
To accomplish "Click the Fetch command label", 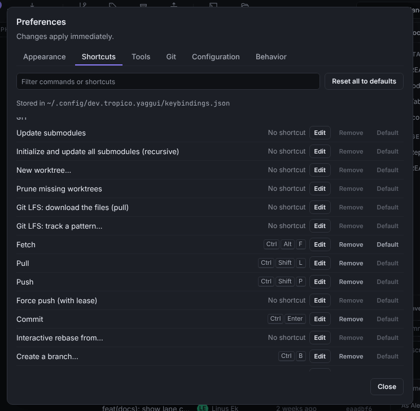I will pos(26,244).
